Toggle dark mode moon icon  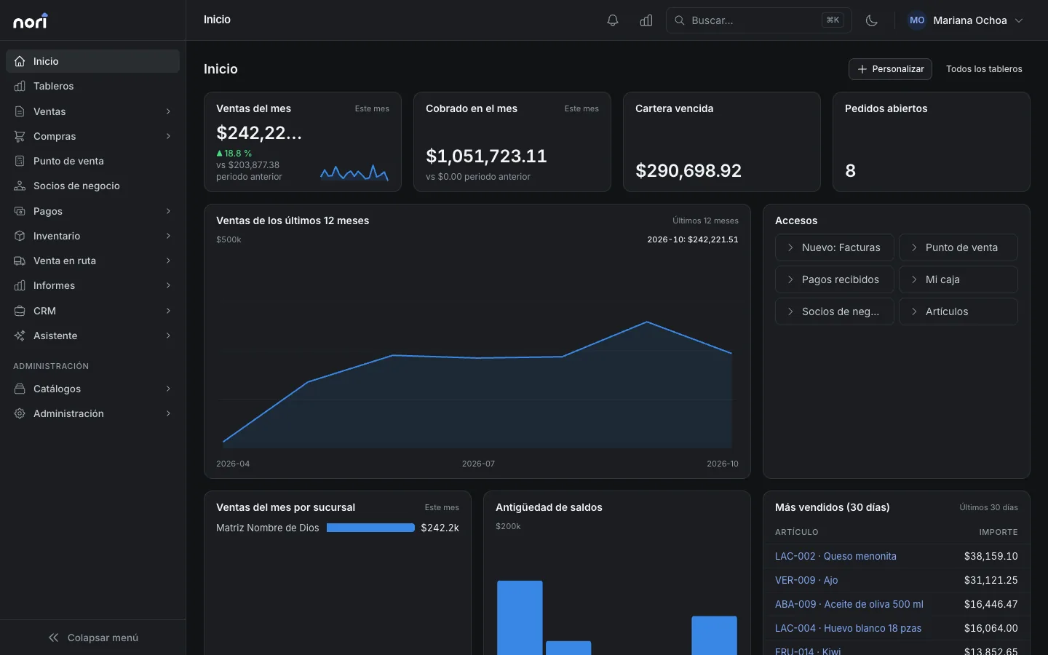872,20
